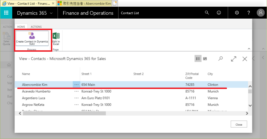Sort by City column header

pyautogui.click(x=210, y=74)
